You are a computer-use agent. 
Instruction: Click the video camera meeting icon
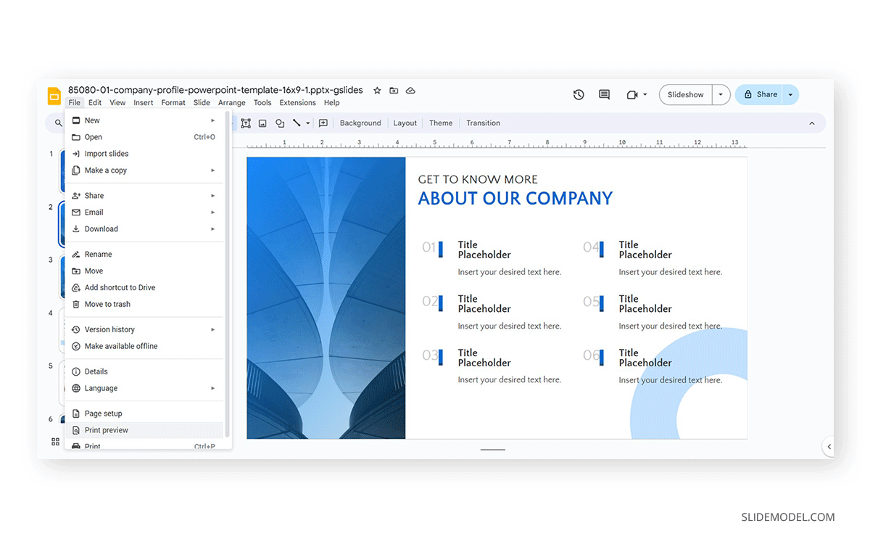(632, 94)
